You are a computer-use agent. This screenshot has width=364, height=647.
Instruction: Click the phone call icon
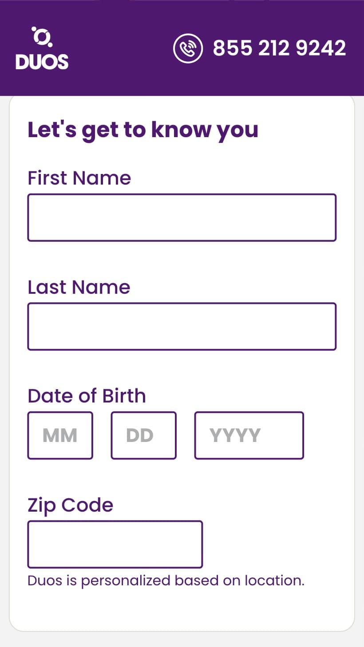[188, 48]
